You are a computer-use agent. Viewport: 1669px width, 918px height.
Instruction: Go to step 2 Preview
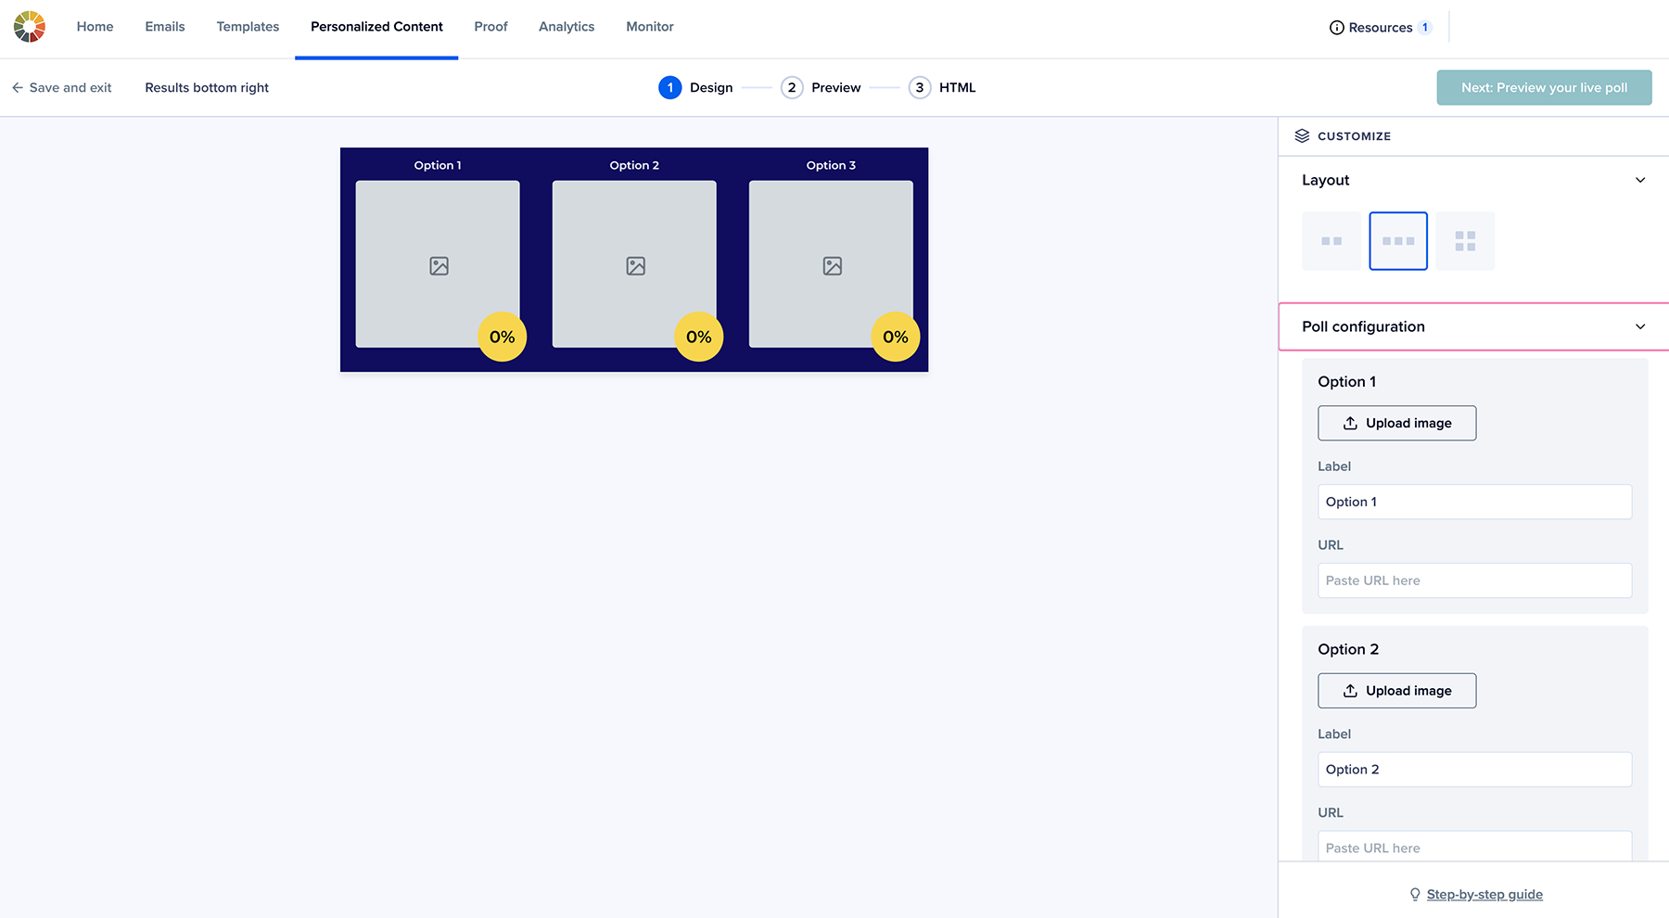[821, 88]
